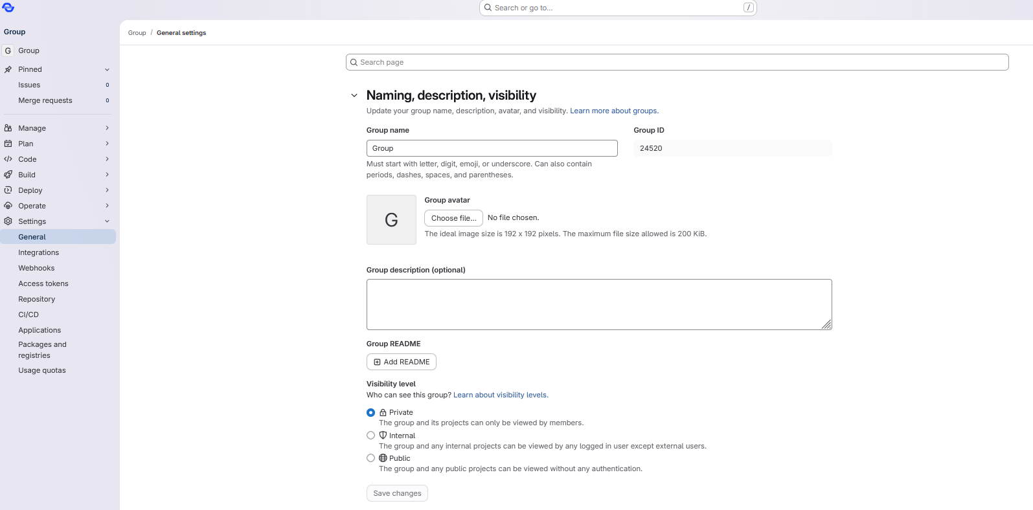The height and width of the screenshot is (510, 1033).
Task: Collapse Naming, description, visibility section
Action: click(354, 95)
